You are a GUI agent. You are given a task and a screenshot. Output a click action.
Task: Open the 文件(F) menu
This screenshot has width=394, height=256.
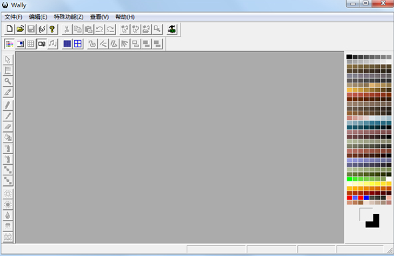13,17
